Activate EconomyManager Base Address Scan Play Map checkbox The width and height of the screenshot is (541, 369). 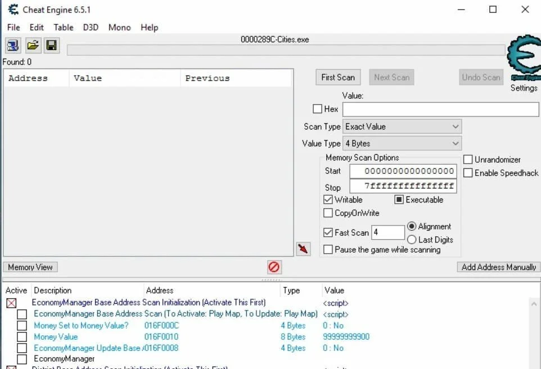pos(22,314)
